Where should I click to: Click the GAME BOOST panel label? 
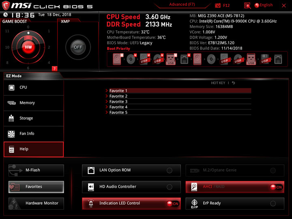(14, 21)
